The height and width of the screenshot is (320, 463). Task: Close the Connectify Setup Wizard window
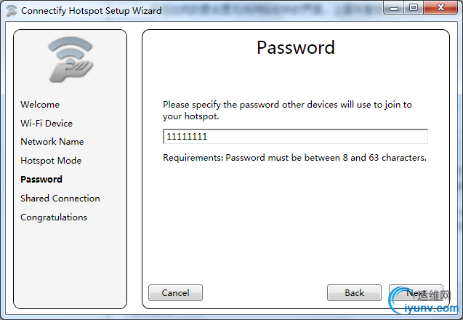tap(440, 8)
